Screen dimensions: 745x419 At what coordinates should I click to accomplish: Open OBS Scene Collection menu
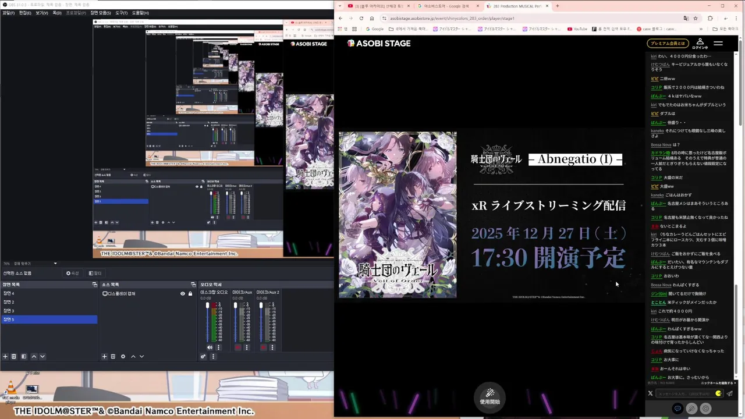pos(100,13)
